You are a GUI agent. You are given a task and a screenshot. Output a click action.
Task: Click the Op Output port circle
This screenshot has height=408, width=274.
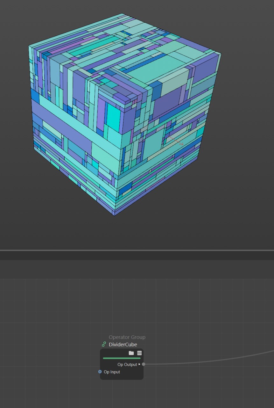click(144, 364)
